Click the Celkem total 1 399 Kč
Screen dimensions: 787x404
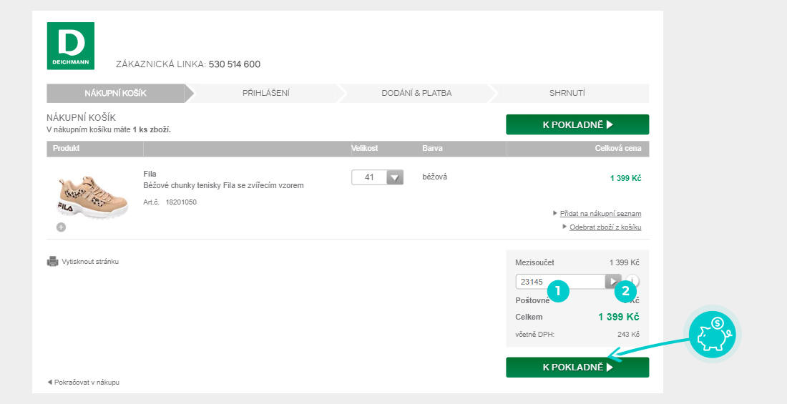(x=618, y=317)
